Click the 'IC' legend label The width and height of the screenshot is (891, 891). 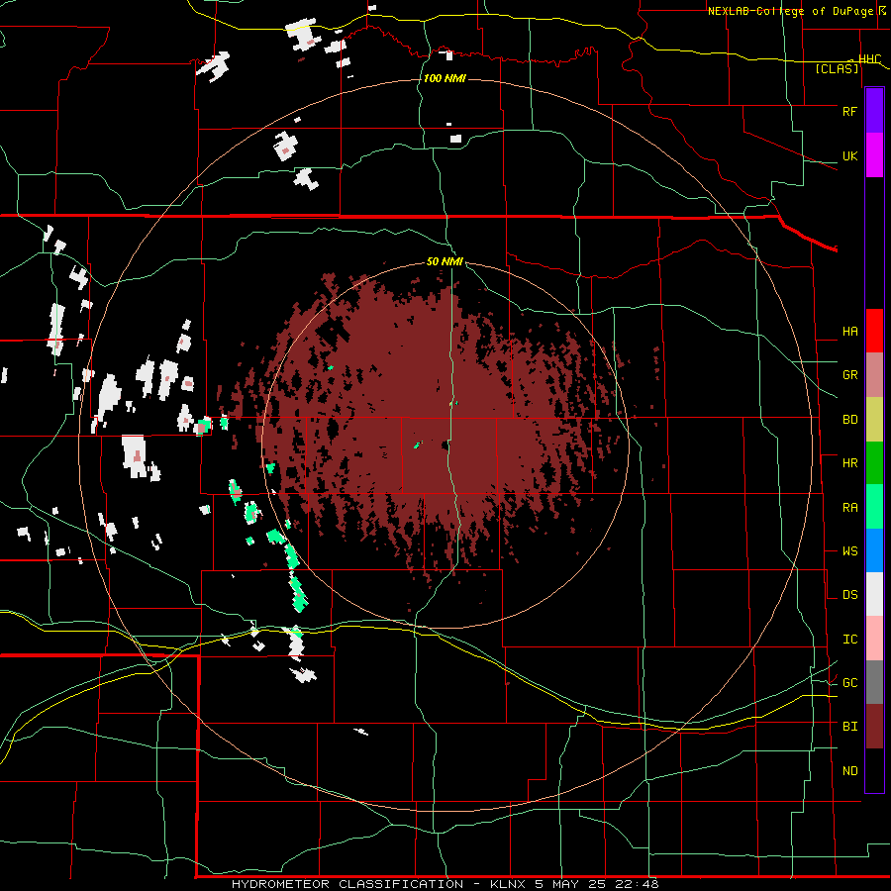(849, 640)
